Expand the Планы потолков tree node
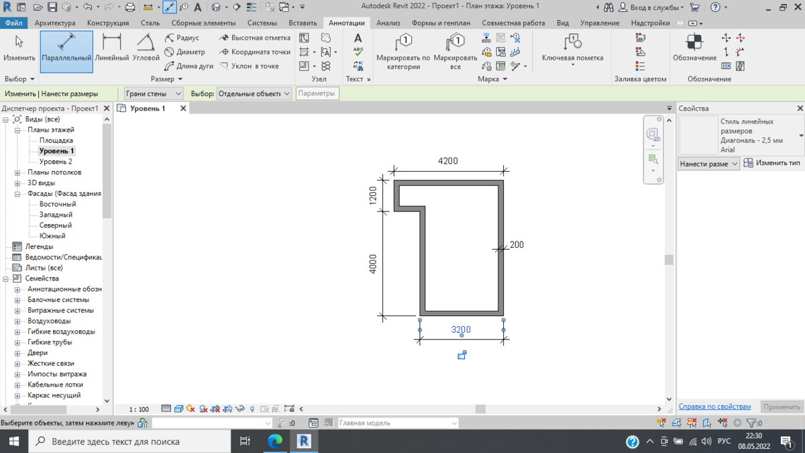Image resolution: width=805 pixels, height=453 pixels. pyautogui.click(x=17, y=172)
